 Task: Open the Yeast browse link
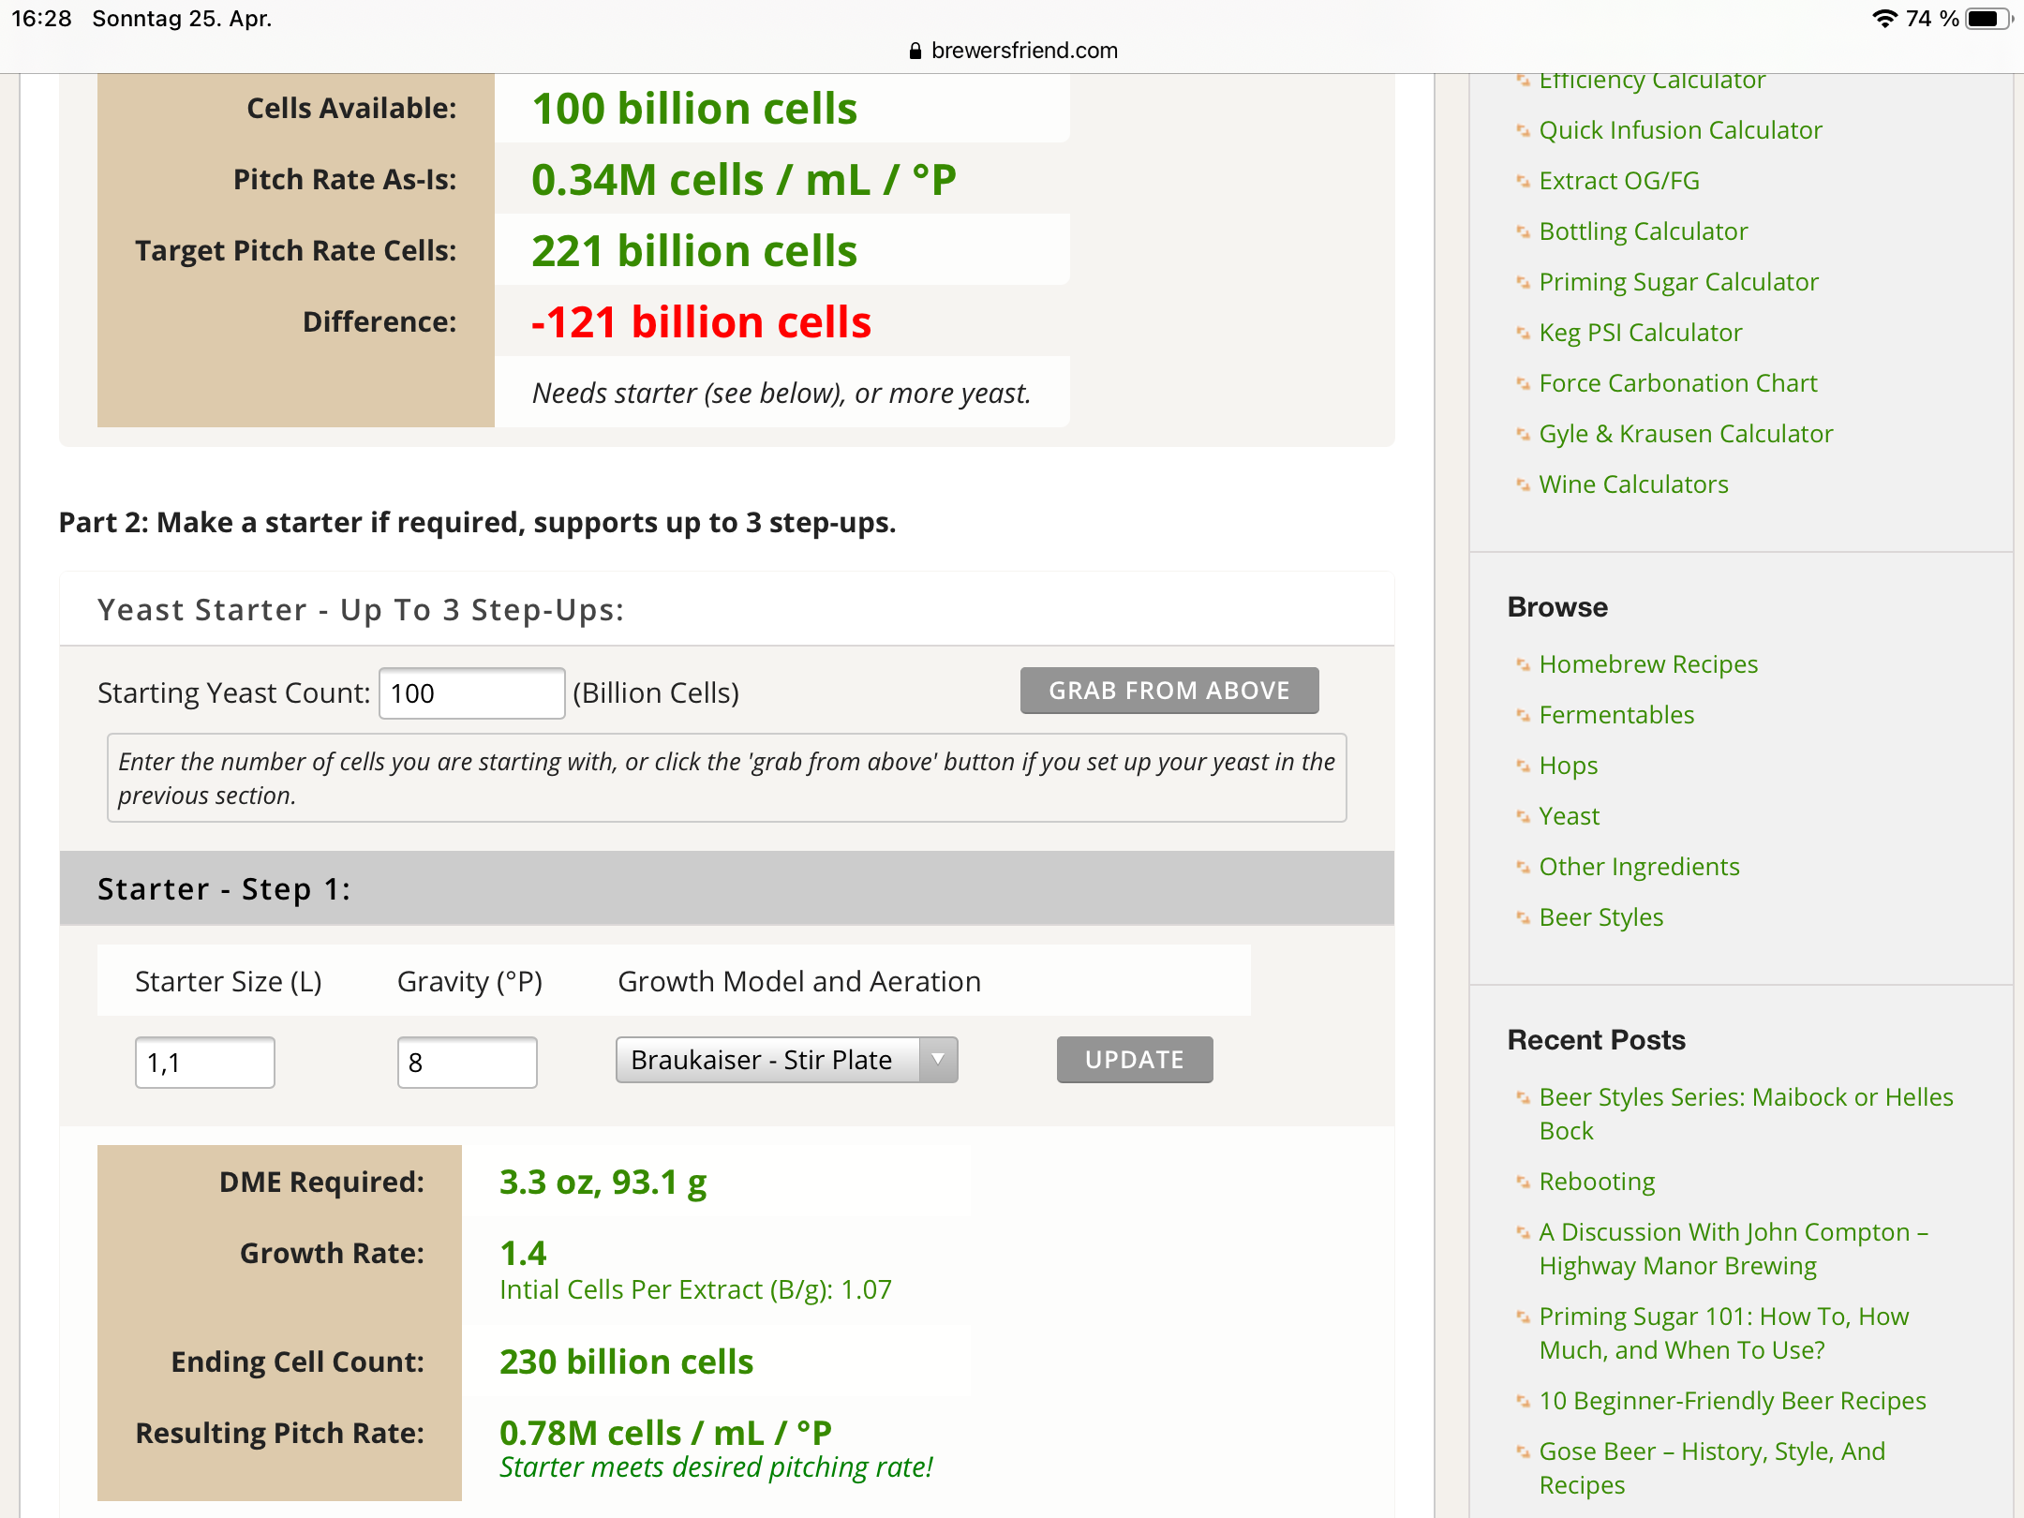click(1570, 816)
